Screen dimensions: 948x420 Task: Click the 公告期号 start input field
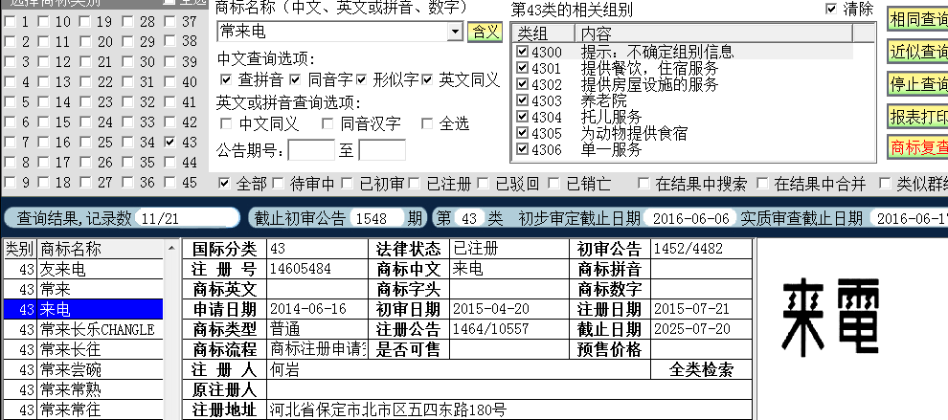311,150
